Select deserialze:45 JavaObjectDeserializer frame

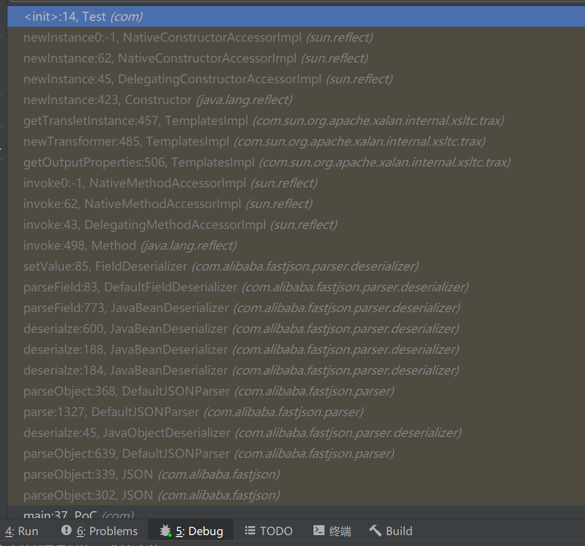[296, 433]
